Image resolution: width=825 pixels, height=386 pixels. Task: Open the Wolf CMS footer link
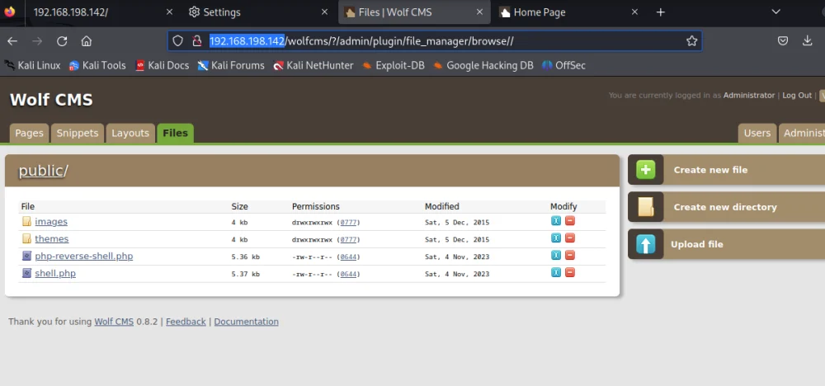(x=114, y=322)
